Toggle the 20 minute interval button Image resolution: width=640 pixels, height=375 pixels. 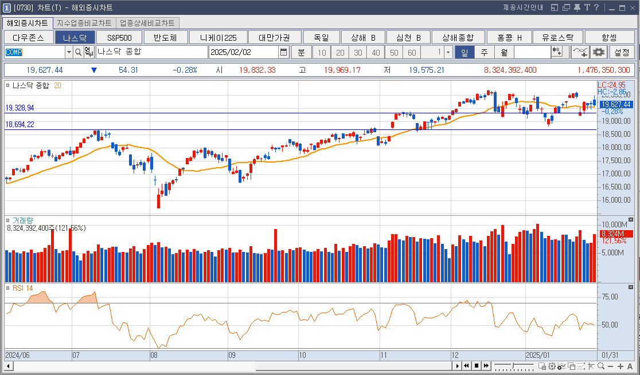340,52
